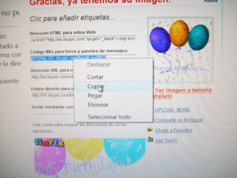The width and height of the screenshot is (237, 178).
Task: Click the Usar comas para separar hint text
Action: pyautogui.click(x=80, y=128)
